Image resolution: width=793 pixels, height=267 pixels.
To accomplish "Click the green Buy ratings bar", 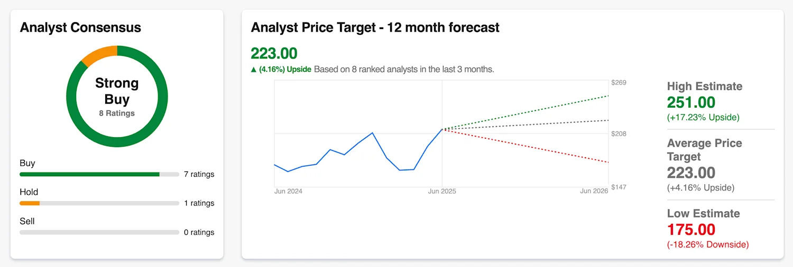I will point(90,174).
